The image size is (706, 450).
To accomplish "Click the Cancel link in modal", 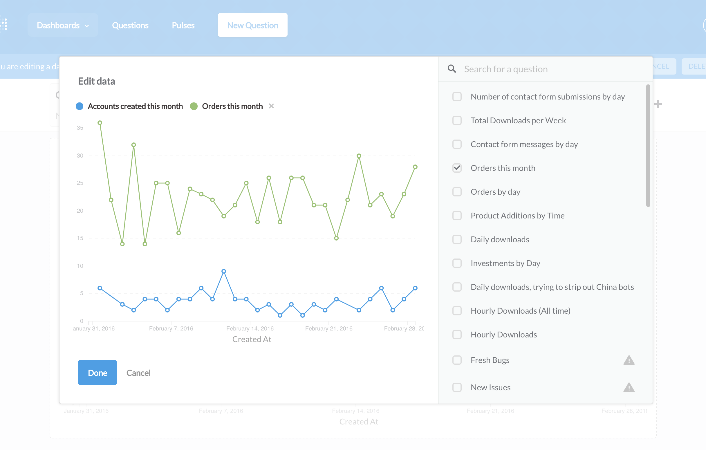I will click(138, 373).
